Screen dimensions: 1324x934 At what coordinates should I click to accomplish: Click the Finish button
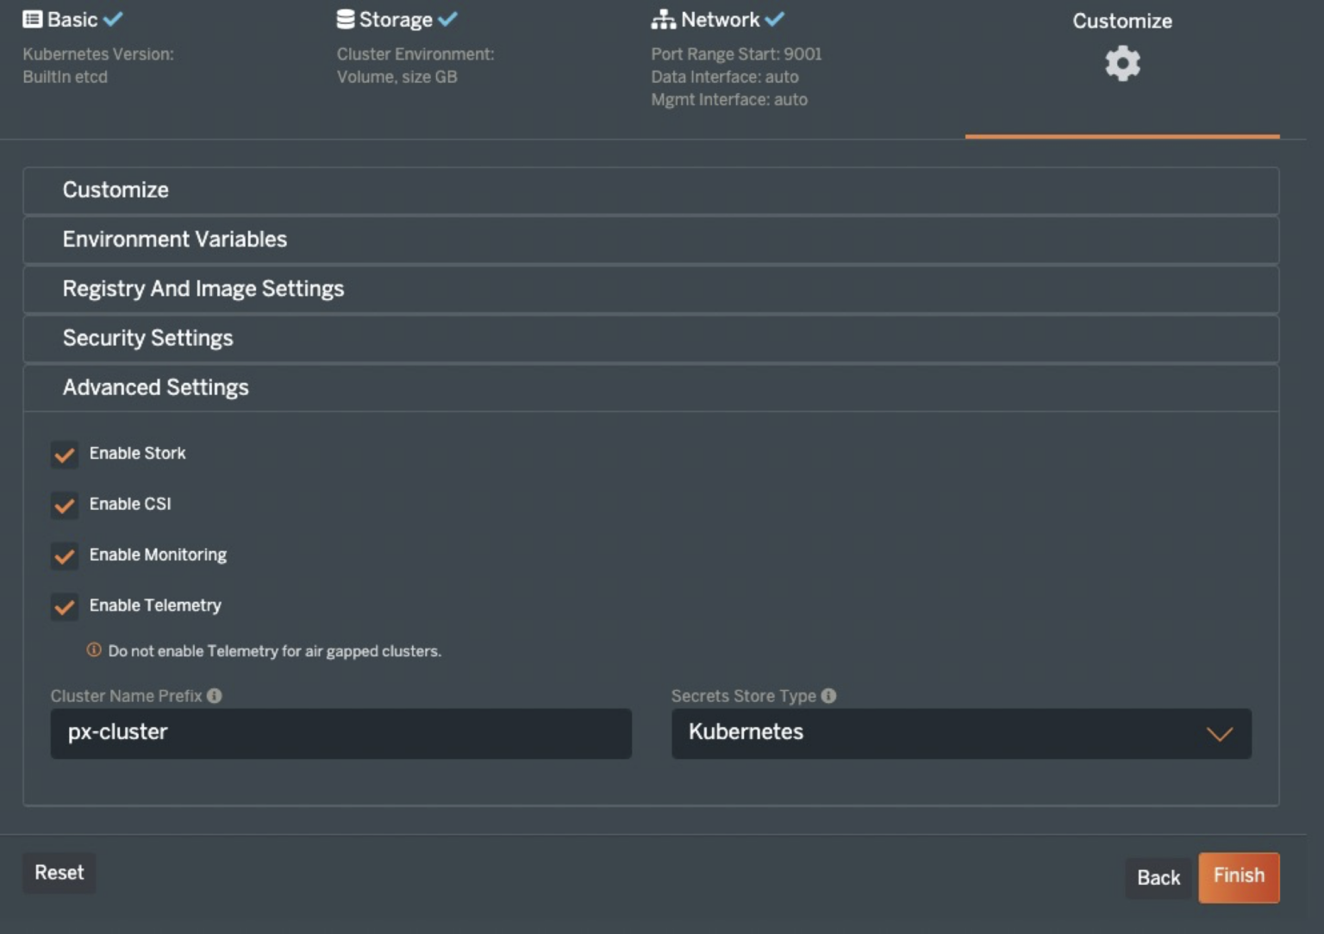tap(1239, 877)
